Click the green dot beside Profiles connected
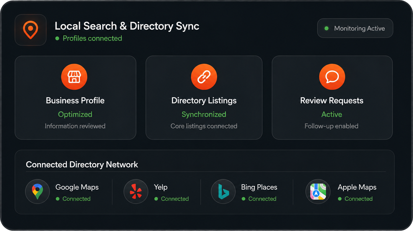The width and height of the screenshot is (413, 231). tap(57, 38)
